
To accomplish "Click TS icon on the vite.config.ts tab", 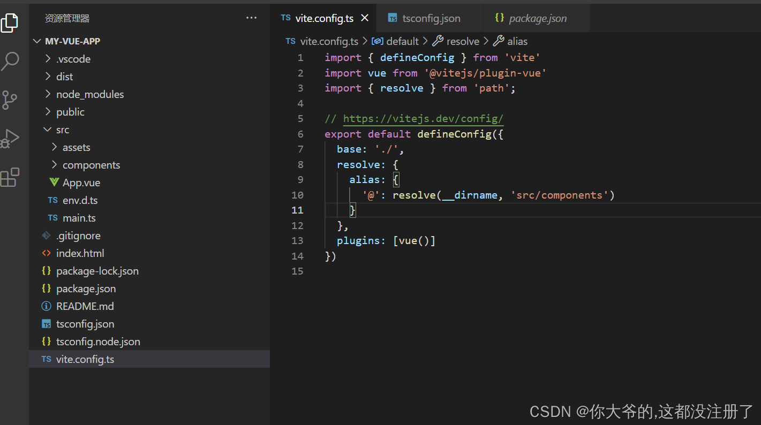I will (x=285, y=18).
